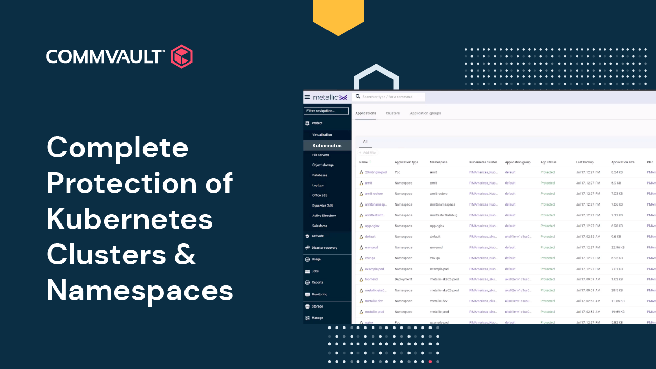Sort by Last backup column header
Screen dimensions: 656x369
[x=585, y=162]
